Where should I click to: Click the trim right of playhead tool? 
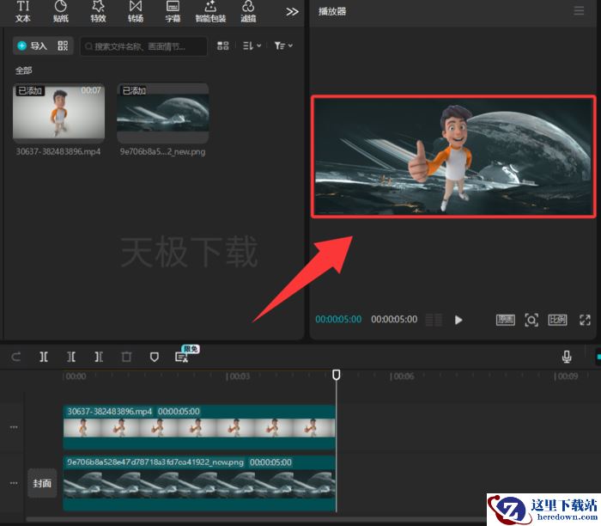pyautogui.click(x=99, y=358)
